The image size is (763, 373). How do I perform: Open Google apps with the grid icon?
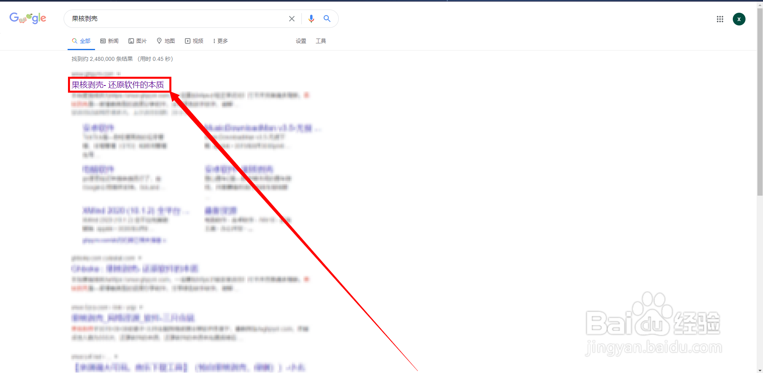pos(720,19)
